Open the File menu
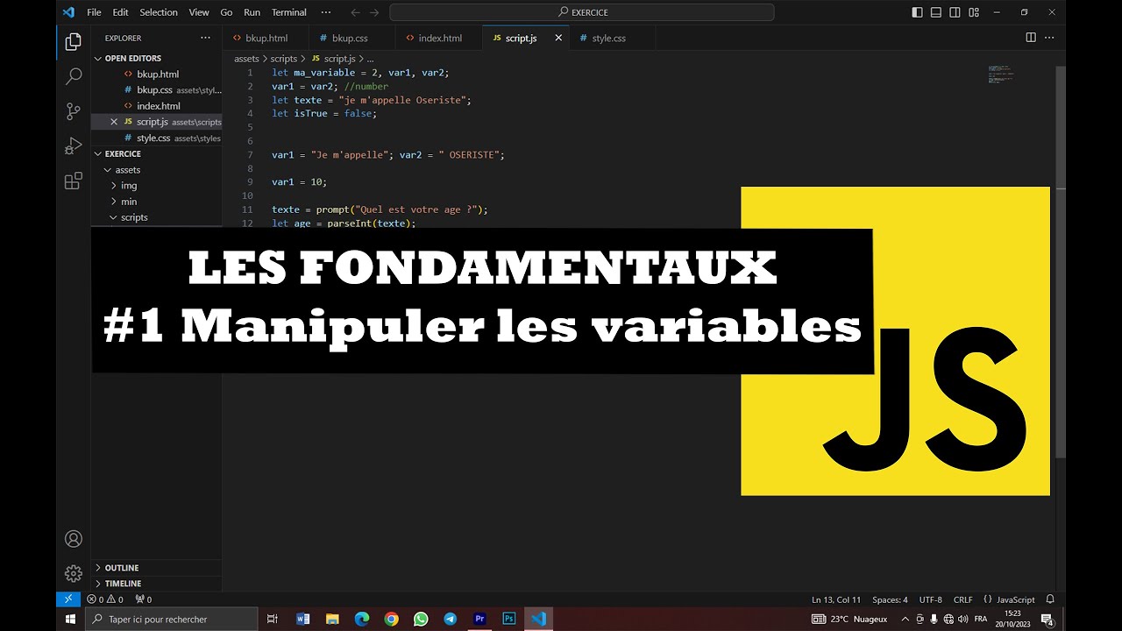The width and height of the screenshot is (1122, 631). pos(94,12)
